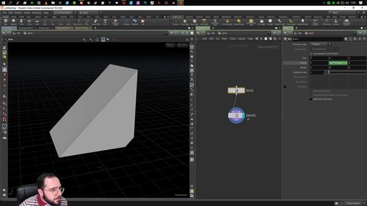
Task: Select the Area Light shelf tool
Action: point(204,22)
